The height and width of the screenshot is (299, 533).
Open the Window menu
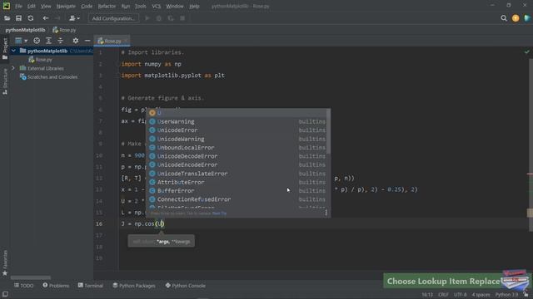point(175,6)
